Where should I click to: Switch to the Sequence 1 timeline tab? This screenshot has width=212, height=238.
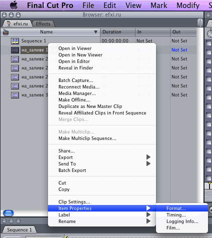(x=19, y=230)
